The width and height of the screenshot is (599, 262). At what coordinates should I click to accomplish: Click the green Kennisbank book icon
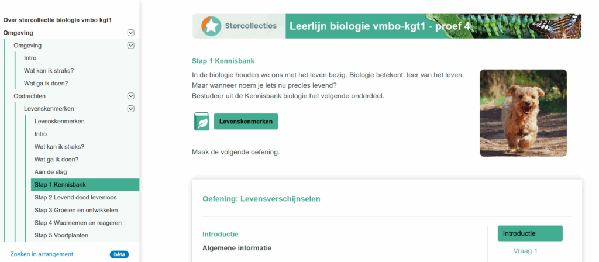(x=201, y=122)
